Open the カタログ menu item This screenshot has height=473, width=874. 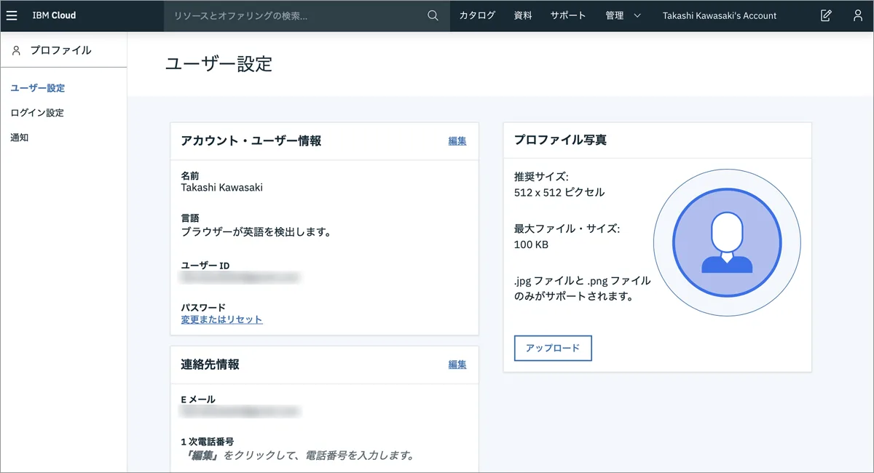[x=477, y=15]
